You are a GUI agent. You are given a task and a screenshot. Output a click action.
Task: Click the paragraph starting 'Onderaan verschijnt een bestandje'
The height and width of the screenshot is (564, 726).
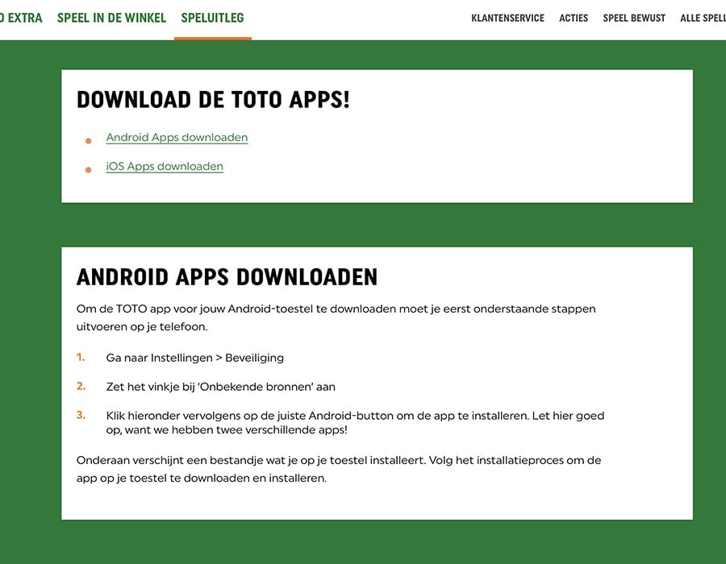pyautogui.click(x=339, y=469)
